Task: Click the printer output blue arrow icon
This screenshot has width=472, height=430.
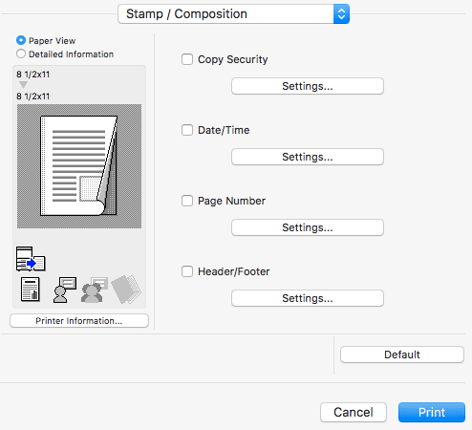Action: pyautogui.click(x=31, y=259)
